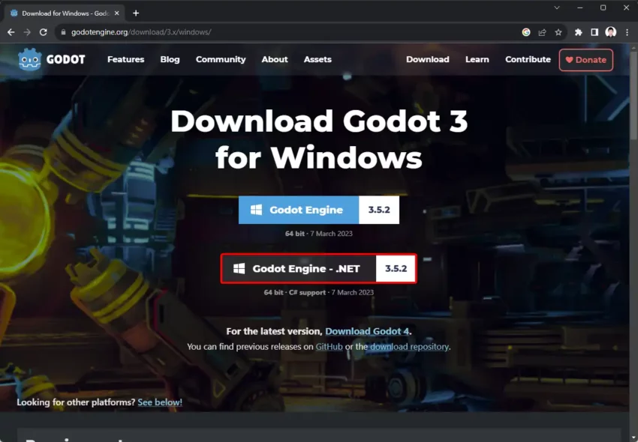The height and width of the screenshot is (442, 638).
Task: Click the browser forward arrow
Action: pyautogui.click(x=27, y=32)
